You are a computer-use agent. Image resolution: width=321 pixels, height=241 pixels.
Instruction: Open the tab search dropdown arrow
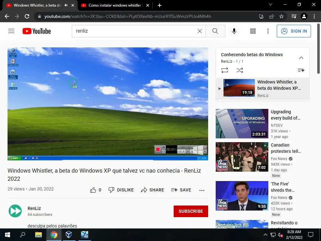click(x=271, y=4)
